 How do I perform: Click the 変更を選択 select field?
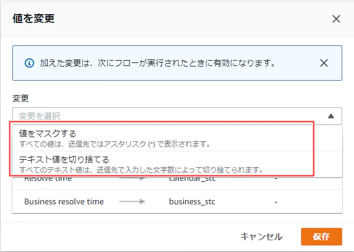tap(177, 116)
